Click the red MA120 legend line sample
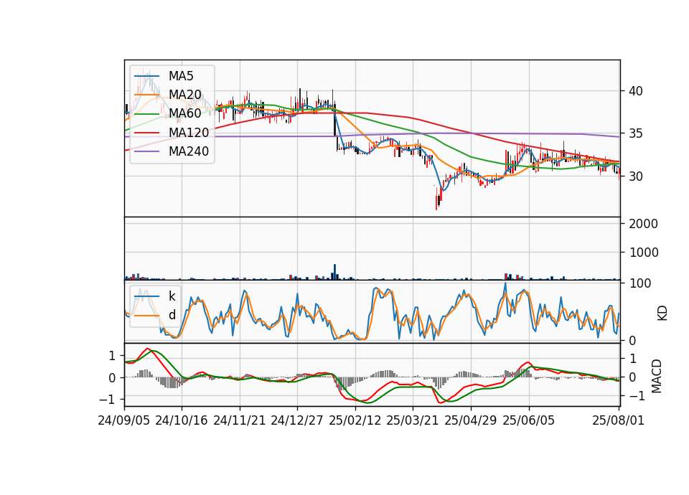This screenshot has height=495, width=689. 146,133
